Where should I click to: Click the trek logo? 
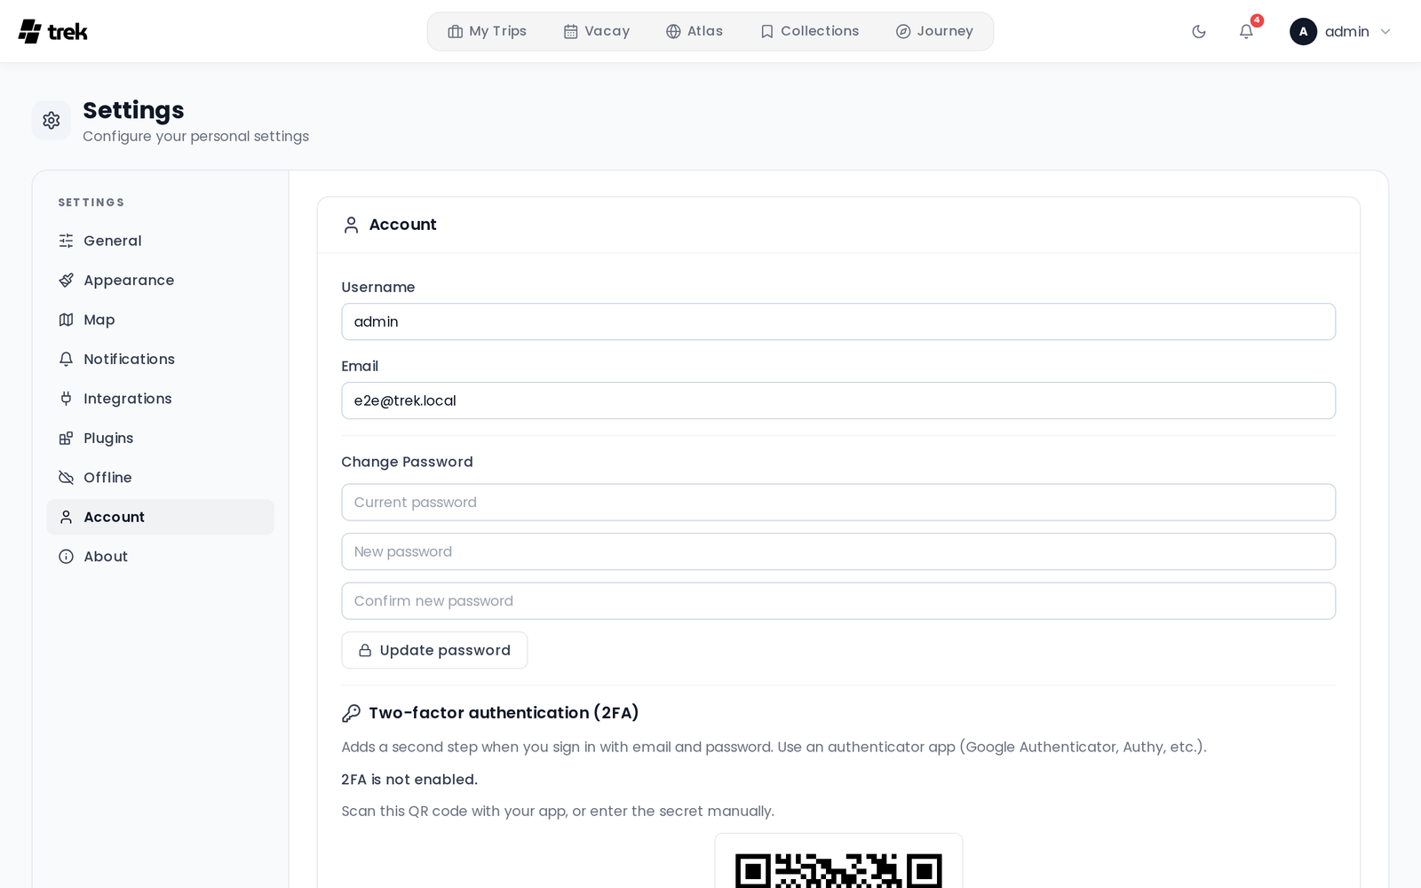coord(53,31)
